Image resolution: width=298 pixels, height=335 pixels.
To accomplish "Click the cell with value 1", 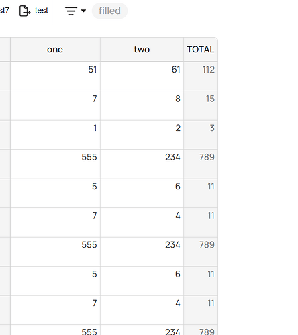I will coord(55,135).
